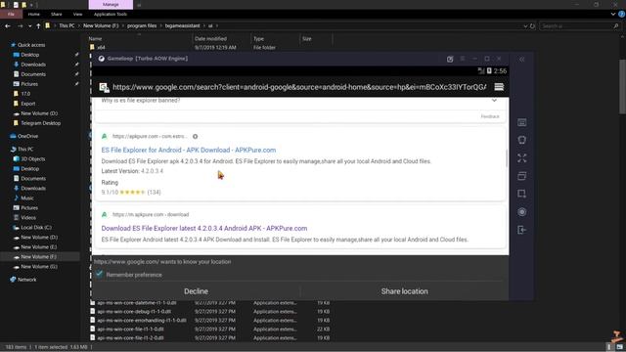The width and height of the screenshot is (626, 352).
Task: Click the Explorer back arrow
Action: tap(8, 26)
